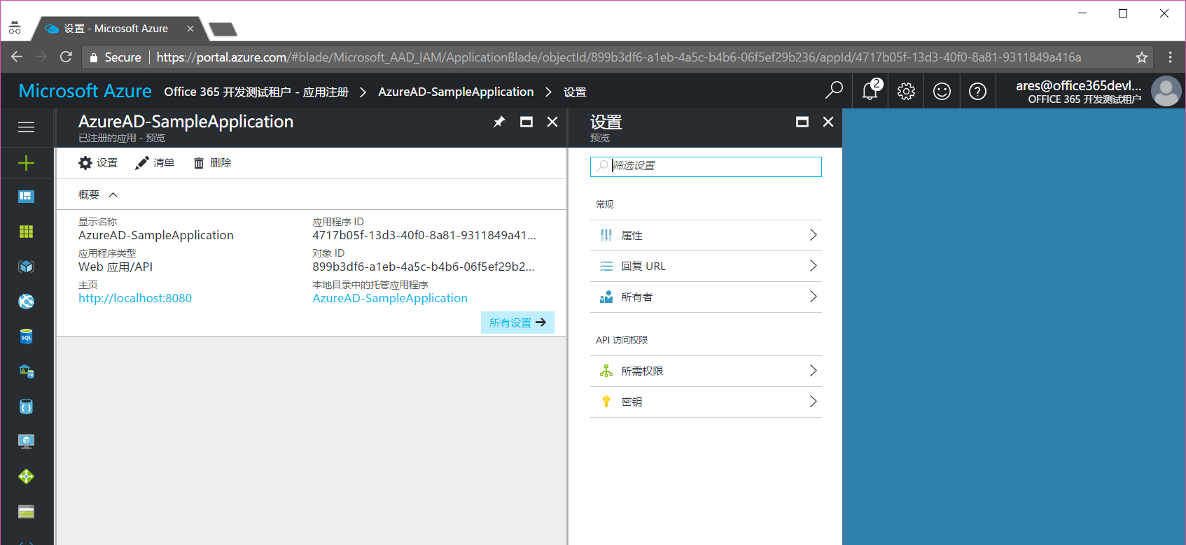Reload the browser page

coord(66,57)
